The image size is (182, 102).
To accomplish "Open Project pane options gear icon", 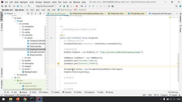I will coord(40,14).
